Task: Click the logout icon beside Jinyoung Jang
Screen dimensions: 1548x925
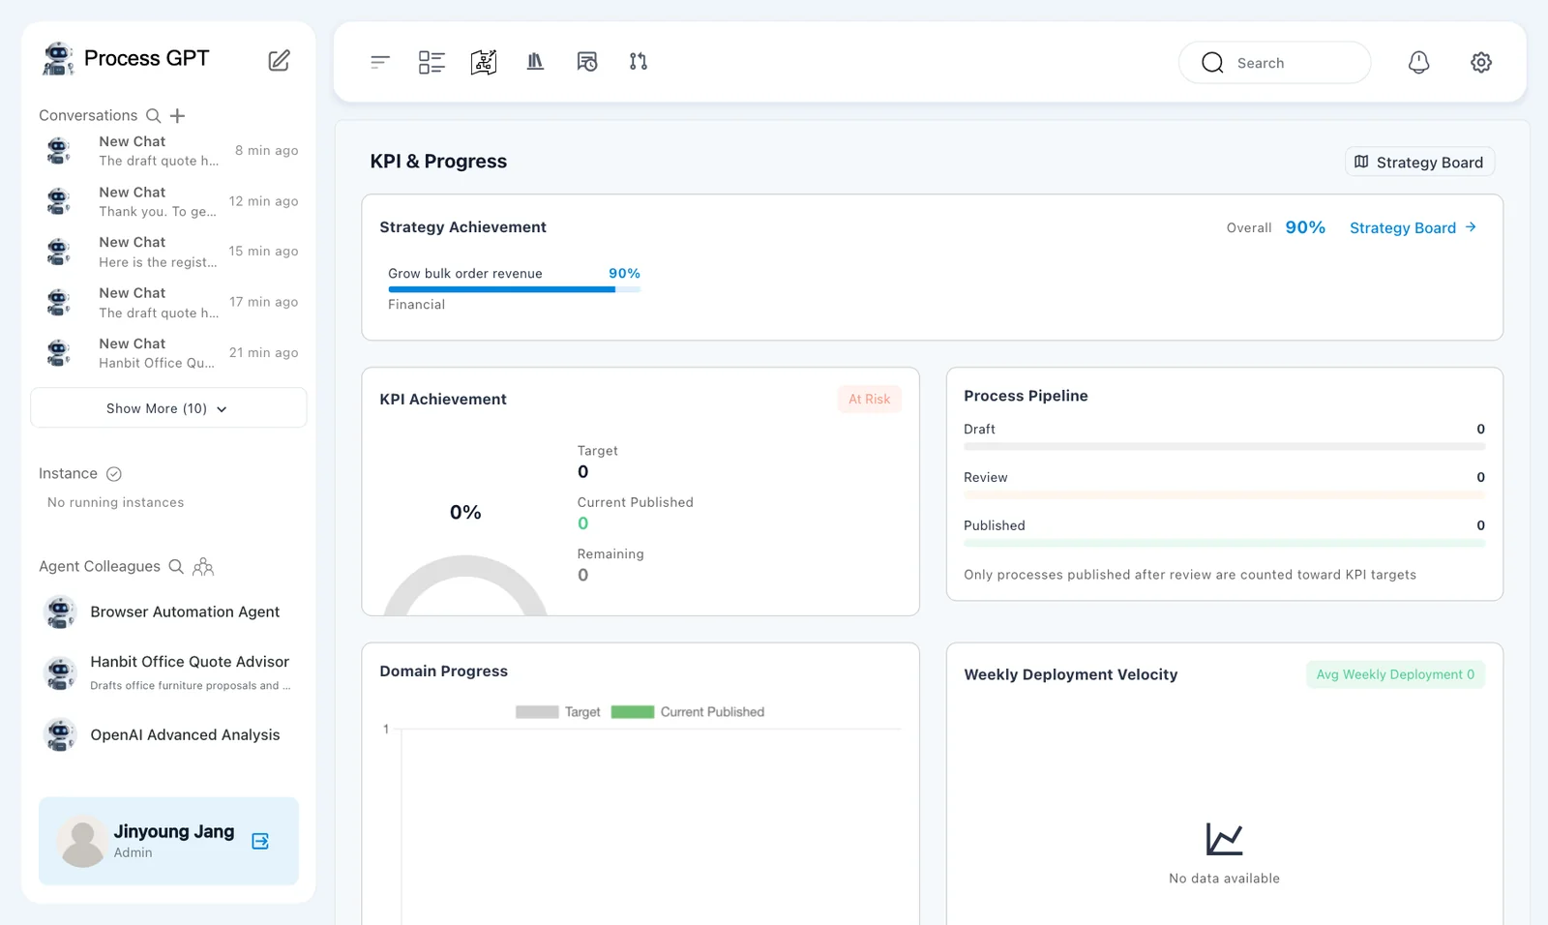Action: 260,841
